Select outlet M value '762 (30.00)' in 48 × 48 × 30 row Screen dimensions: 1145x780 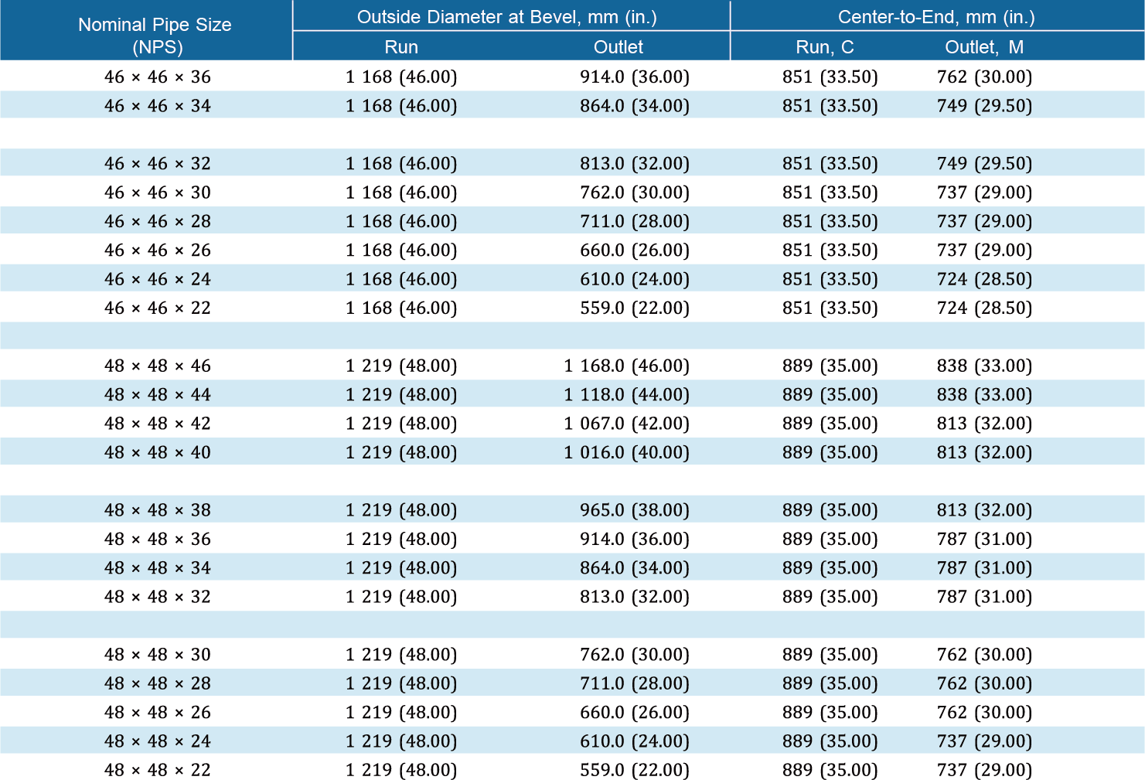985,655
